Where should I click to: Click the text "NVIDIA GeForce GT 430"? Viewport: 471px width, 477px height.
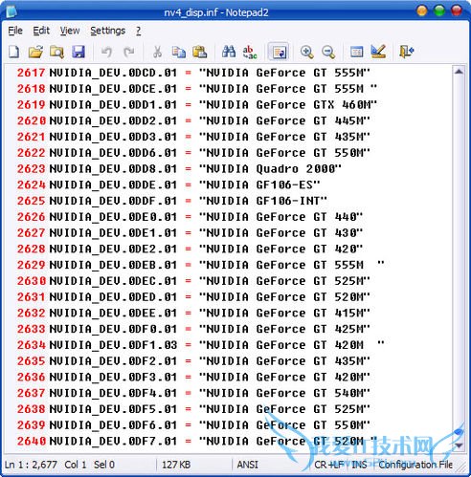point(281,233)
